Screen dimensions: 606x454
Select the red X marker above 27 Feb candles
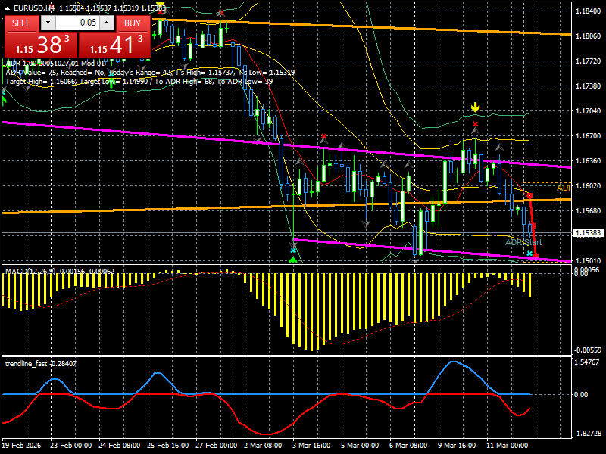[220, 13]
